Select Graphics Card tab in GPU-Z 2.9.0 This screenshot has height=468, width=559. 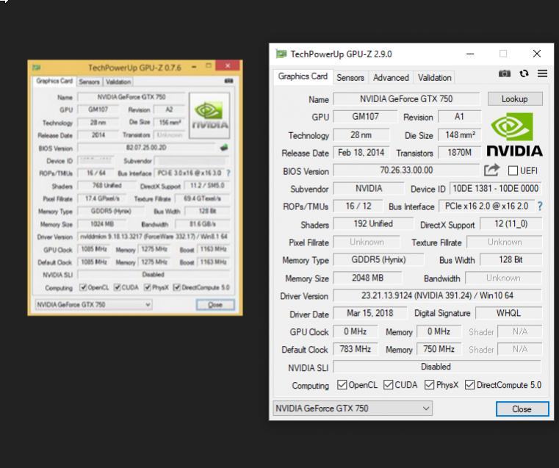click(x=303, y=76)
